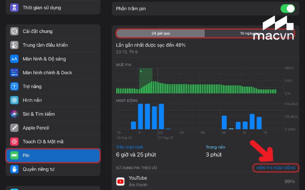Tap the Màn hình chính & Dock icon
Viewport: 305px width, 190px height.
pyautogui.click(x=14, y=73)
